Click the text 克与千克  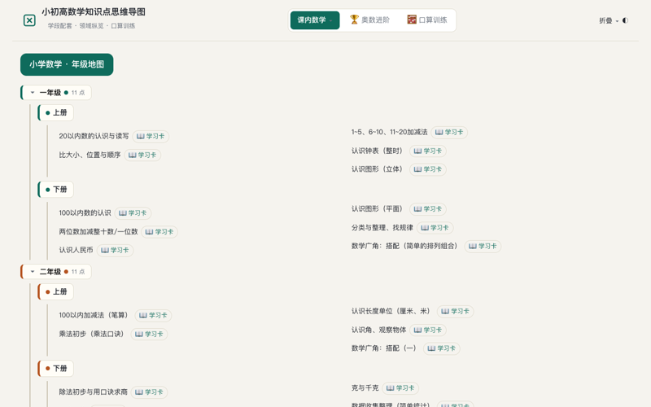365,388
